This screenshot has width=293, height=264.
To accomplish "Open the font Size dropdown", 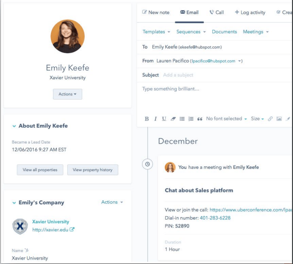I will click(257, 119).
